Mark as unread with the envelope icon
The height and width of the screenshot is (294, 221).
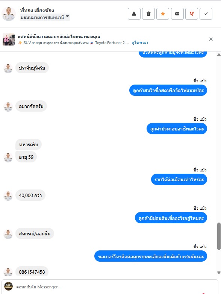pos(177,14)
